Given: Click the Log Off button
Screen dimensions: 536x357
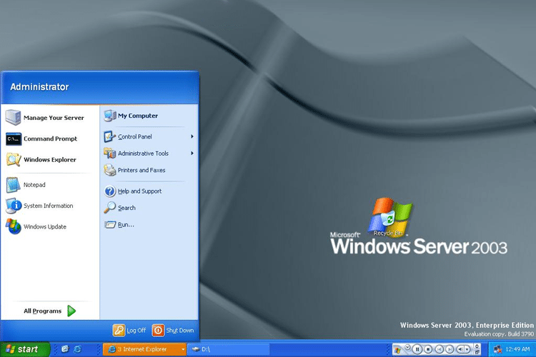Looking at the screenshot, I should point(129,331).
